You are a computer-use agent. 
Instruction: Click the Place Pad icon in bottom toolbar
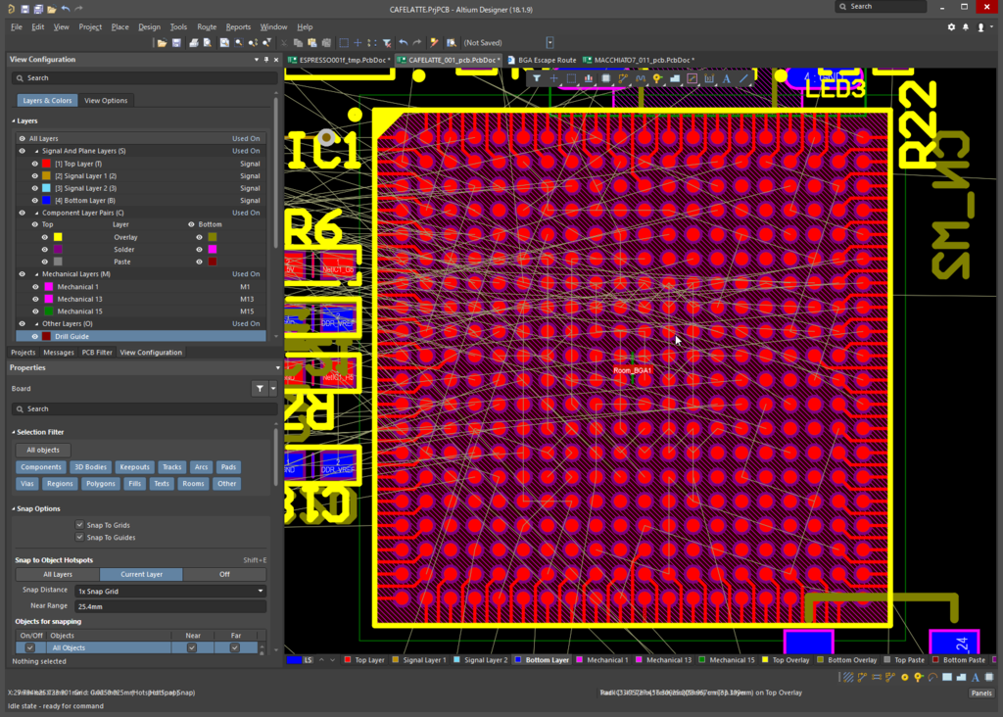point(904,678)
